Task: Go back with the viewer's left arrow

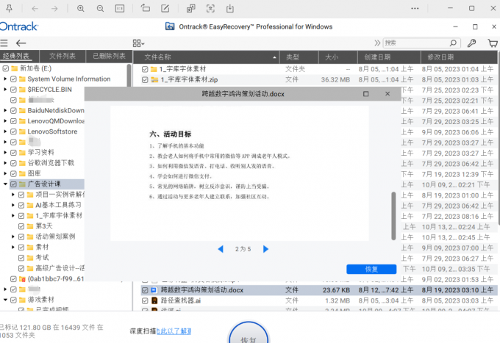Action: coord(35,9)
